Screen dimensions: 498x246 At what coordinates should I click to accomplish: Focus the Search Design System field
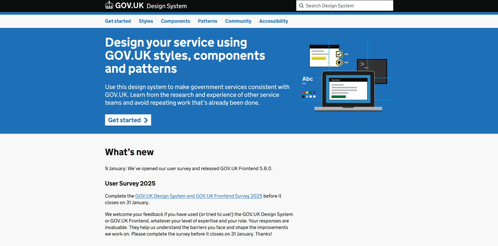[344, 5]
